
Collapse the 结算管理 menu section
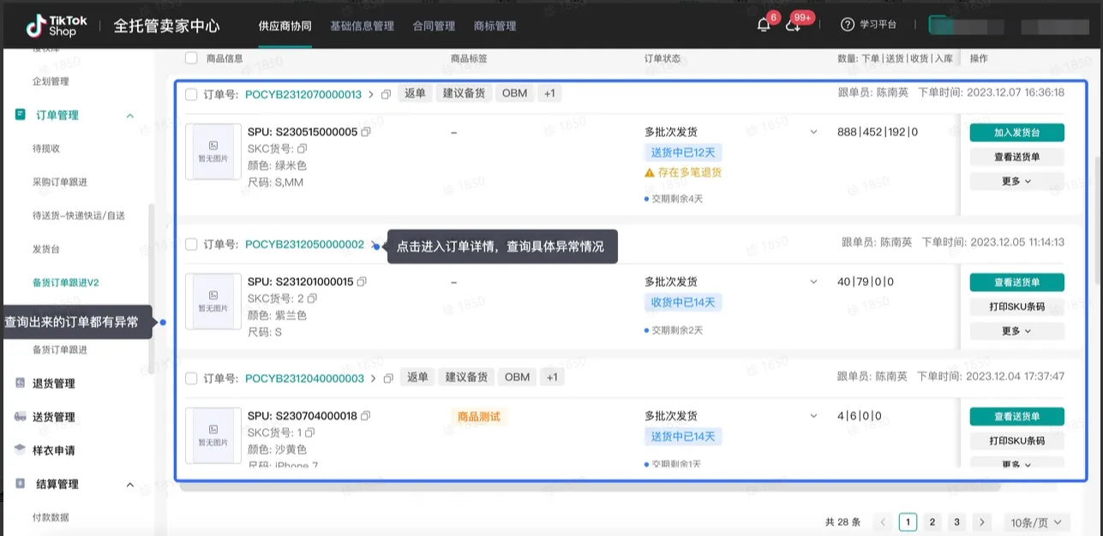[130, 485]
